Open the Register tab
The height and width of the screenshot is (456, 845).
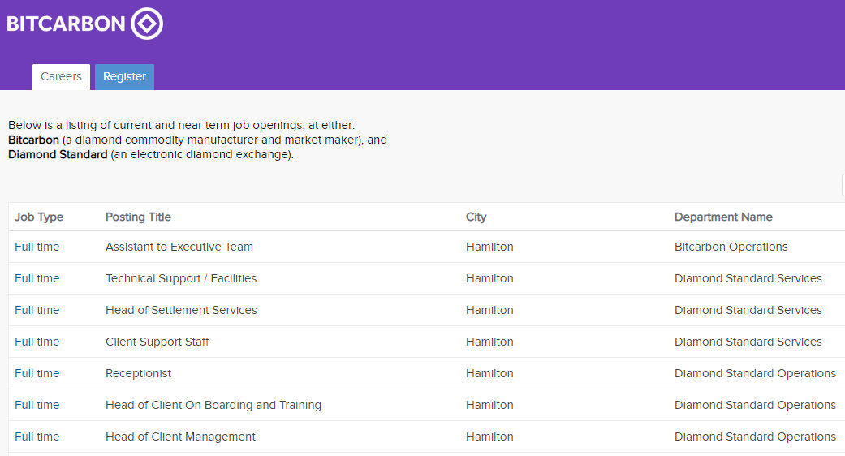(124, 77)
